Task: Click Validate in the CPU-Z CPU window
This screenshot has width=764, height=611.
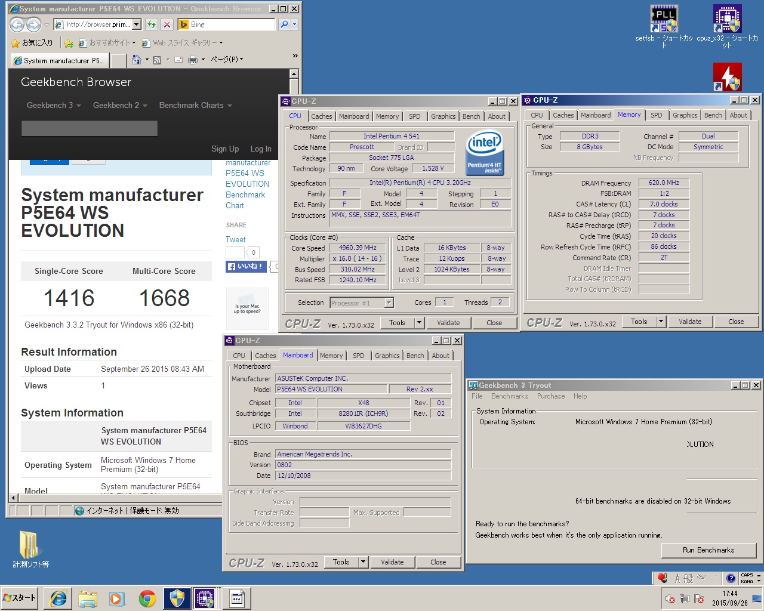Action: click(x=448, y=323)
